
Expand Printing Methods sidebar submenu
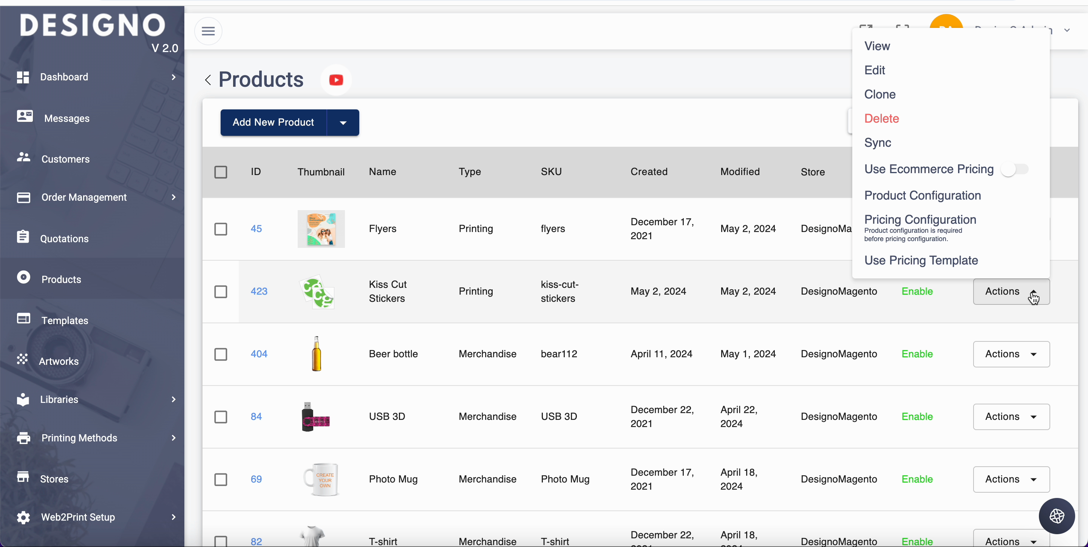coord(173,438)
